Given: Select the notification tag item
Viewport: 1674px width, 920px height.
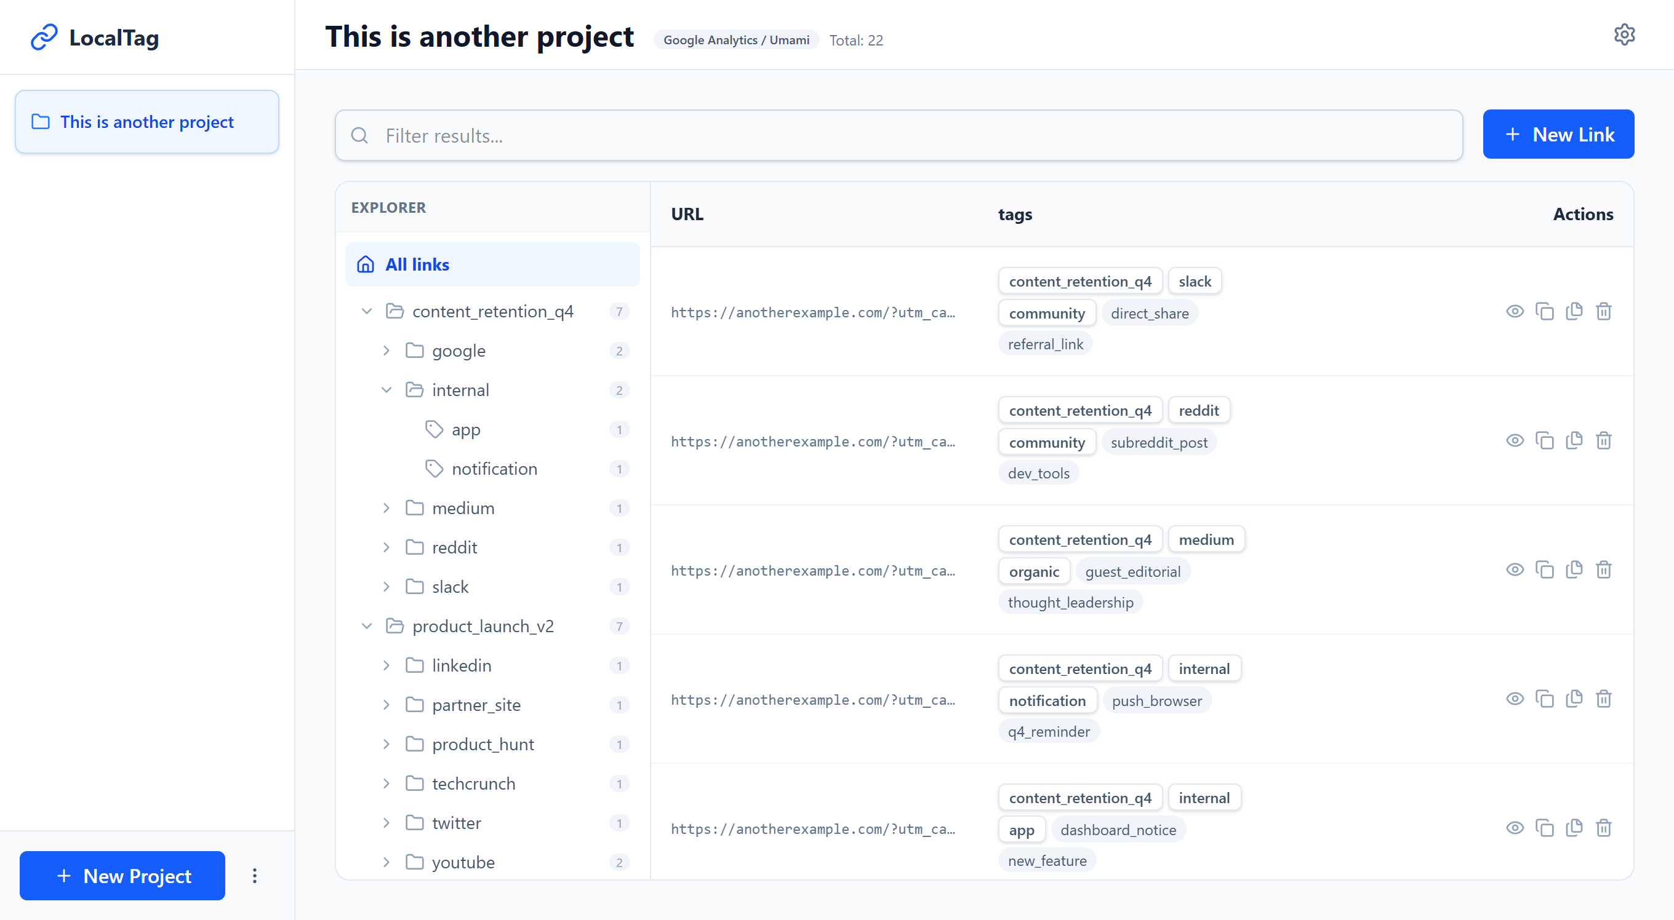Looking at the screenshot, I should point(492,469).
